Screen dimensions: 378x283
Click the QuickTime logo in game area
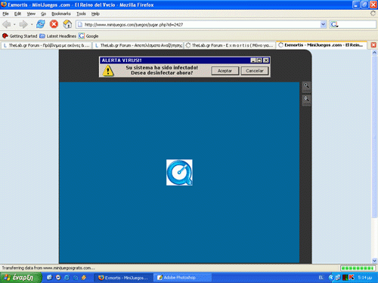click(x=179, y=173)
